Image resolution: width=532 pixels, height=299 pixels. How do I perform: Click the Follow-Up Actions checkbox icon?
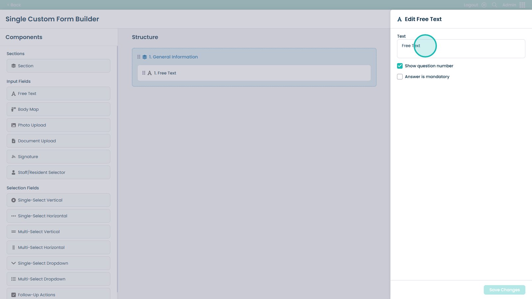[x=14, y=295]
